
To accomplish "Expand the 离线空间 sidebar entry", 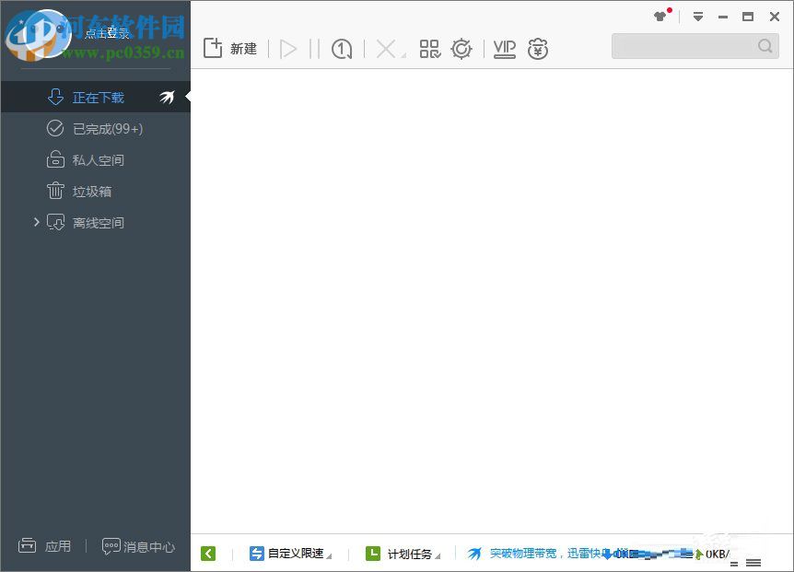I will click(x=36, y=222).
